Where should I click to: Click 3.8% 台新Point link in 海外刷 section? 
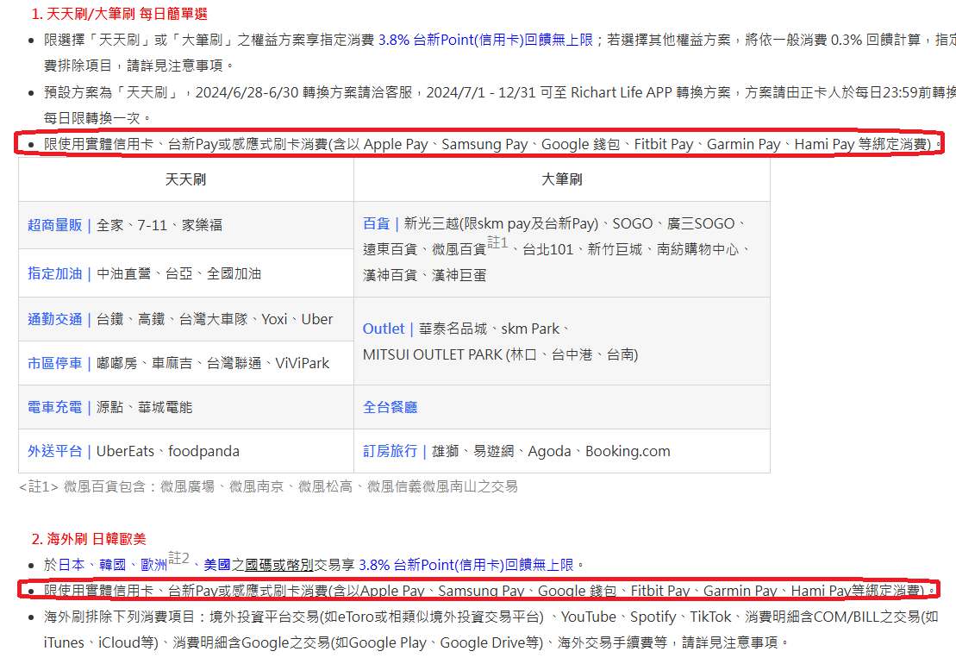tap(466, 565)
